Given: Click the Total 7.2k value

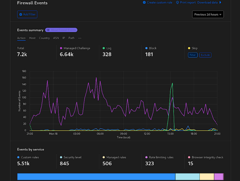Looking at the screenshot, I should coord(22,54).
